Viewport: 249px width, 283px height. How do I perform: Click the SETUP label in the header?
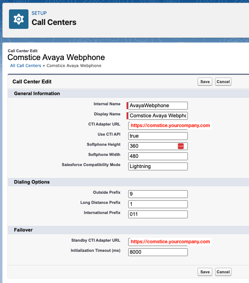[x=39, y=13]
